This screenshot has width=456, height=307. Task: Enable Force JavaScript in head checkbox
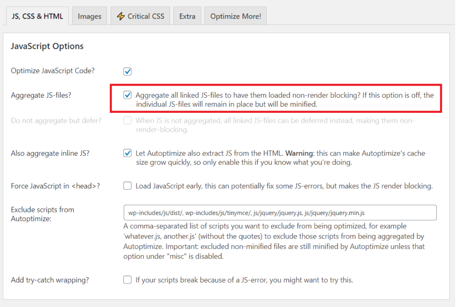[x=127, y=186]
